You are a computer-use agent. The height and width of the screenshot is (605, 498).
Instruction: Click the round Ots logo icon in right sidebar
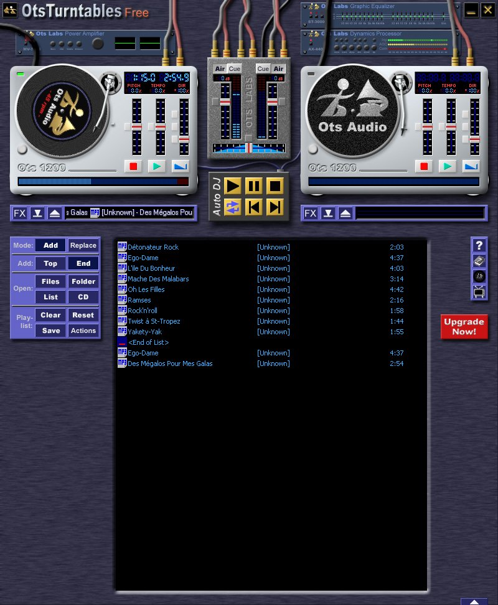coord(479,276)
